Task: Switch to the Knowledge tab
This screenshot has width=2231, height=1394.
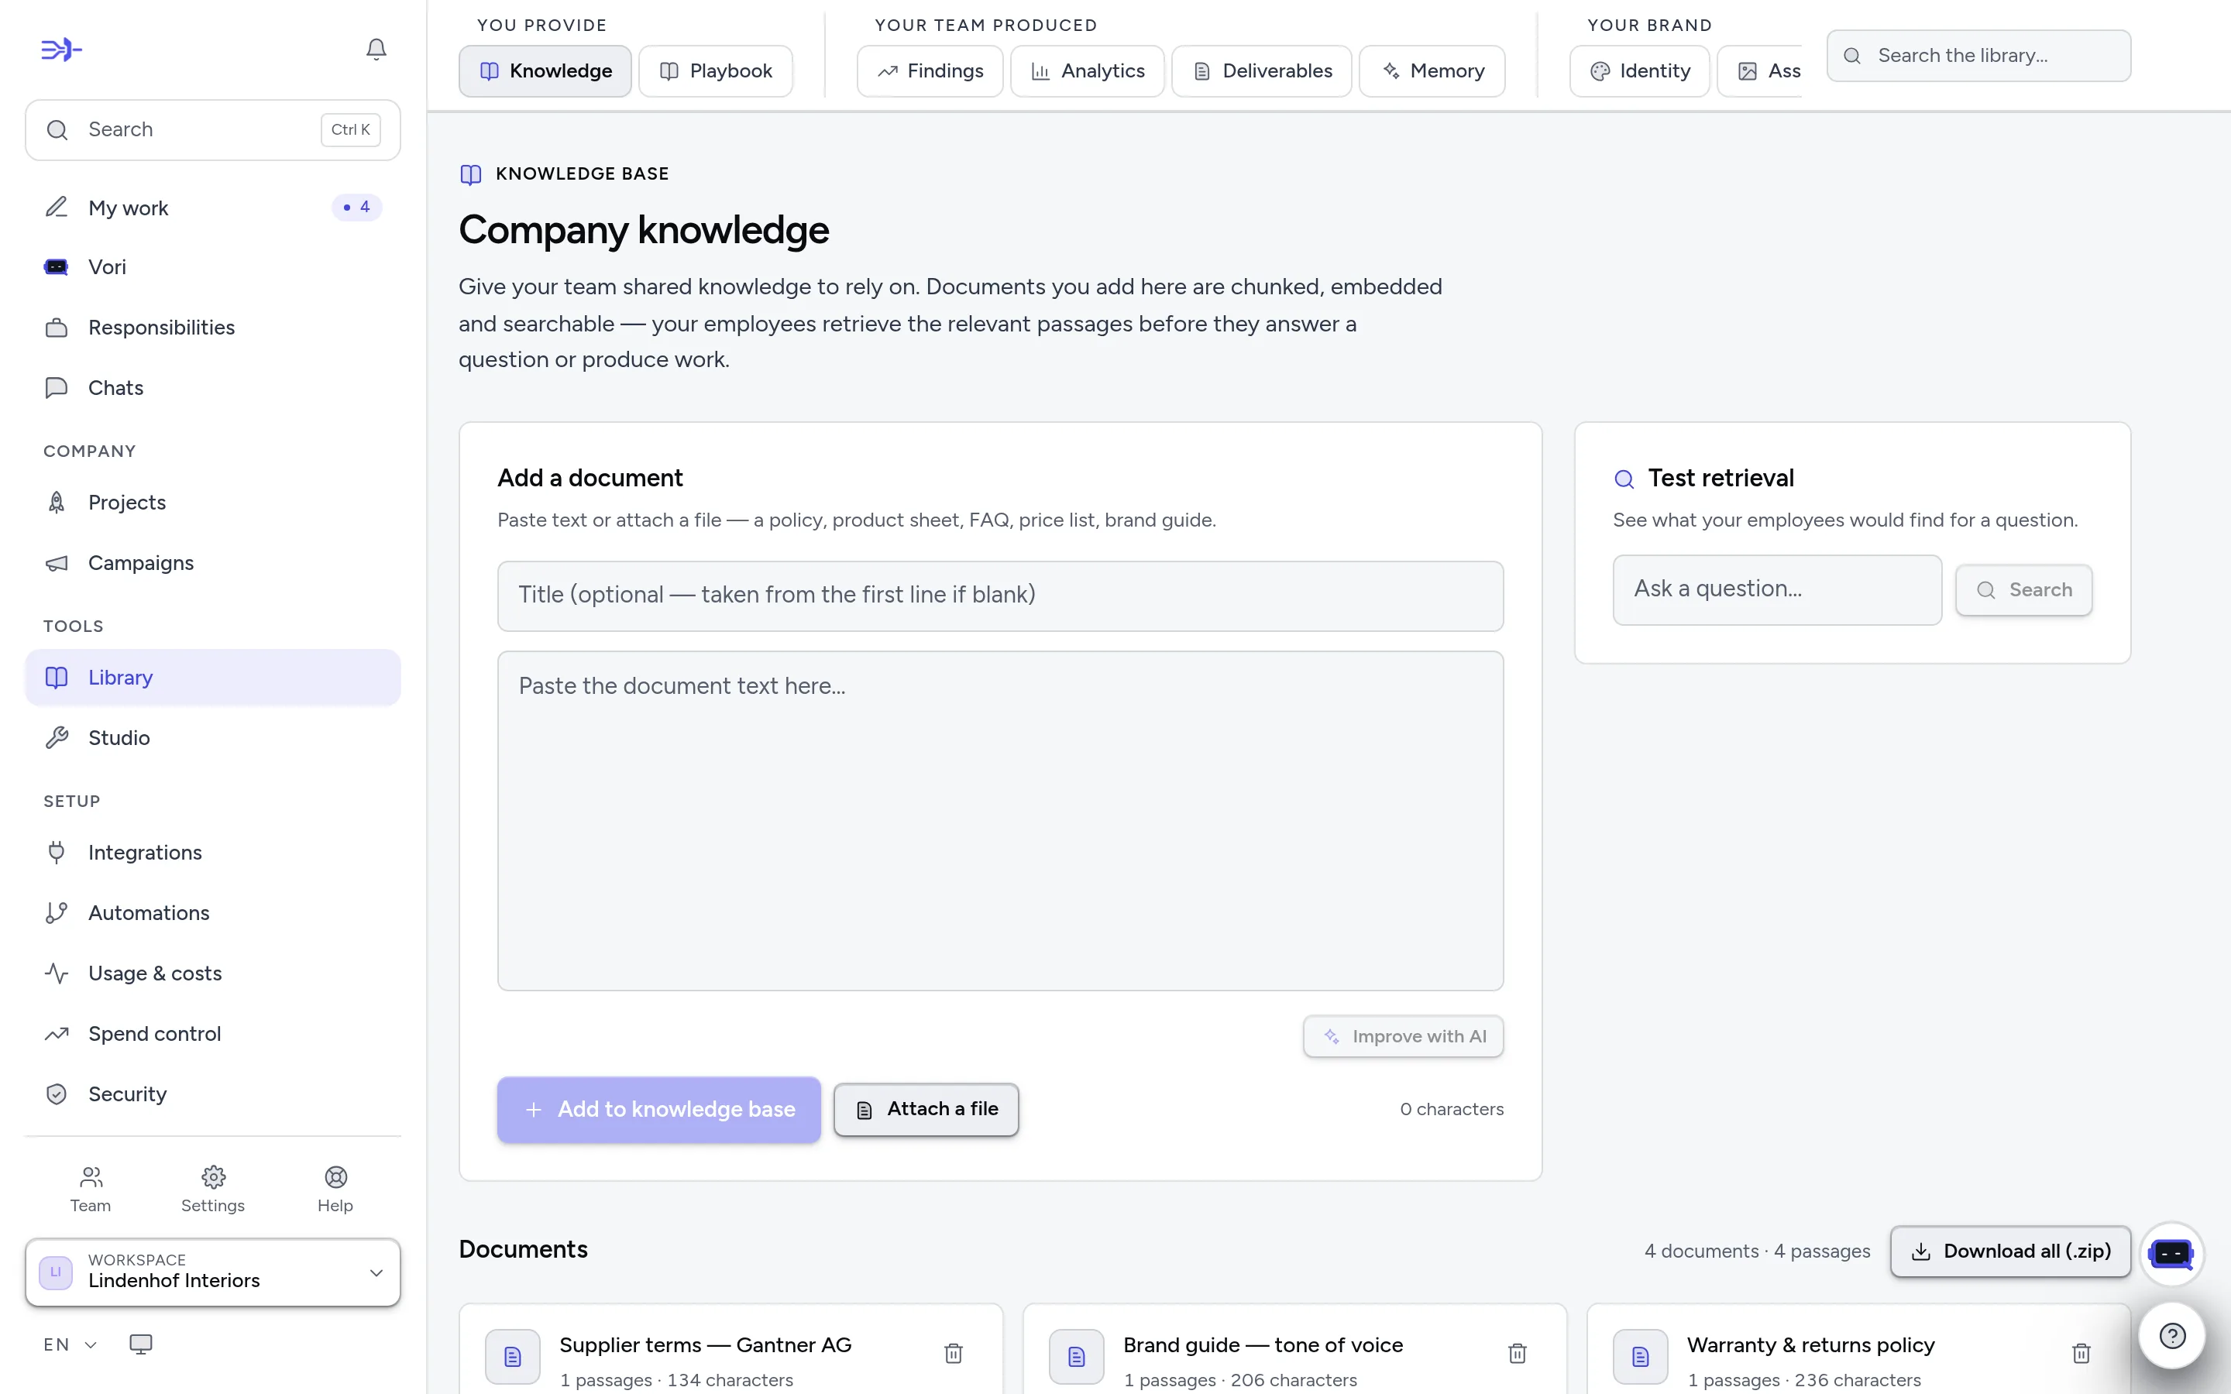Action: tap(545, 71)
